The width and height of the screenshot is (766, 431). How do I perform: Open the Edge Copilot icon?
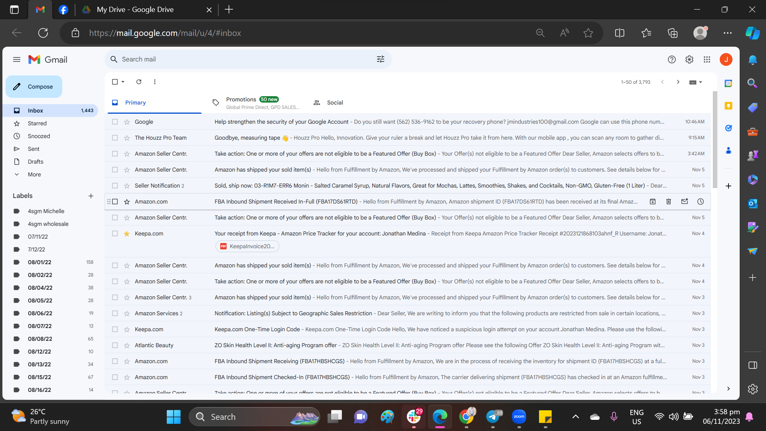(x=752, y=33)
